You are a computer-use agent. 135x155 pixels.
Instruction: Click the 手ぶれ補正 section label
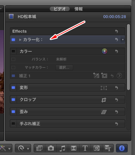coord(30,124)
